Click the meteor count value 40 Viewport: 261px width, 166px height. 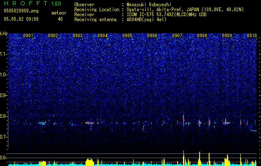pos(60,19)
